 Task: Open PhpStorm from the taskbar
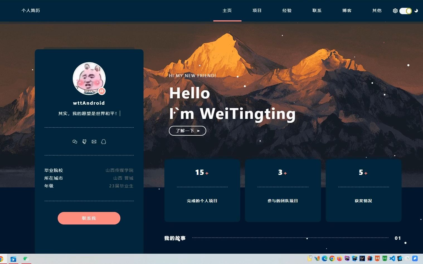(347, 258)
